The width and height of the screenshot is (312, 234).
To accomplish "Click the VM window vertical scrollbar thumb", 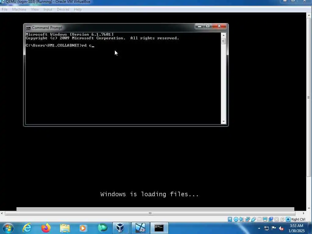I will click(x=309, y=97).
